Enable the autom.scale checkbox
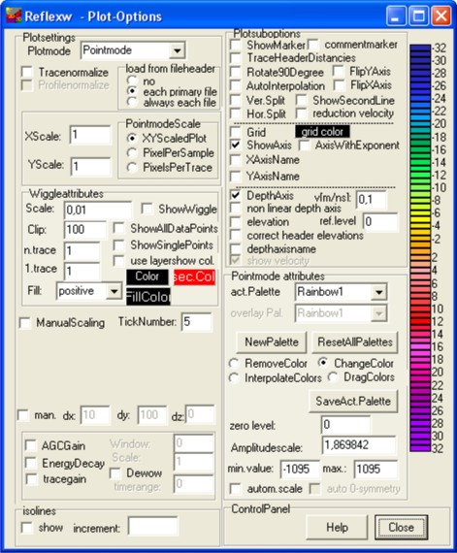 236,489
